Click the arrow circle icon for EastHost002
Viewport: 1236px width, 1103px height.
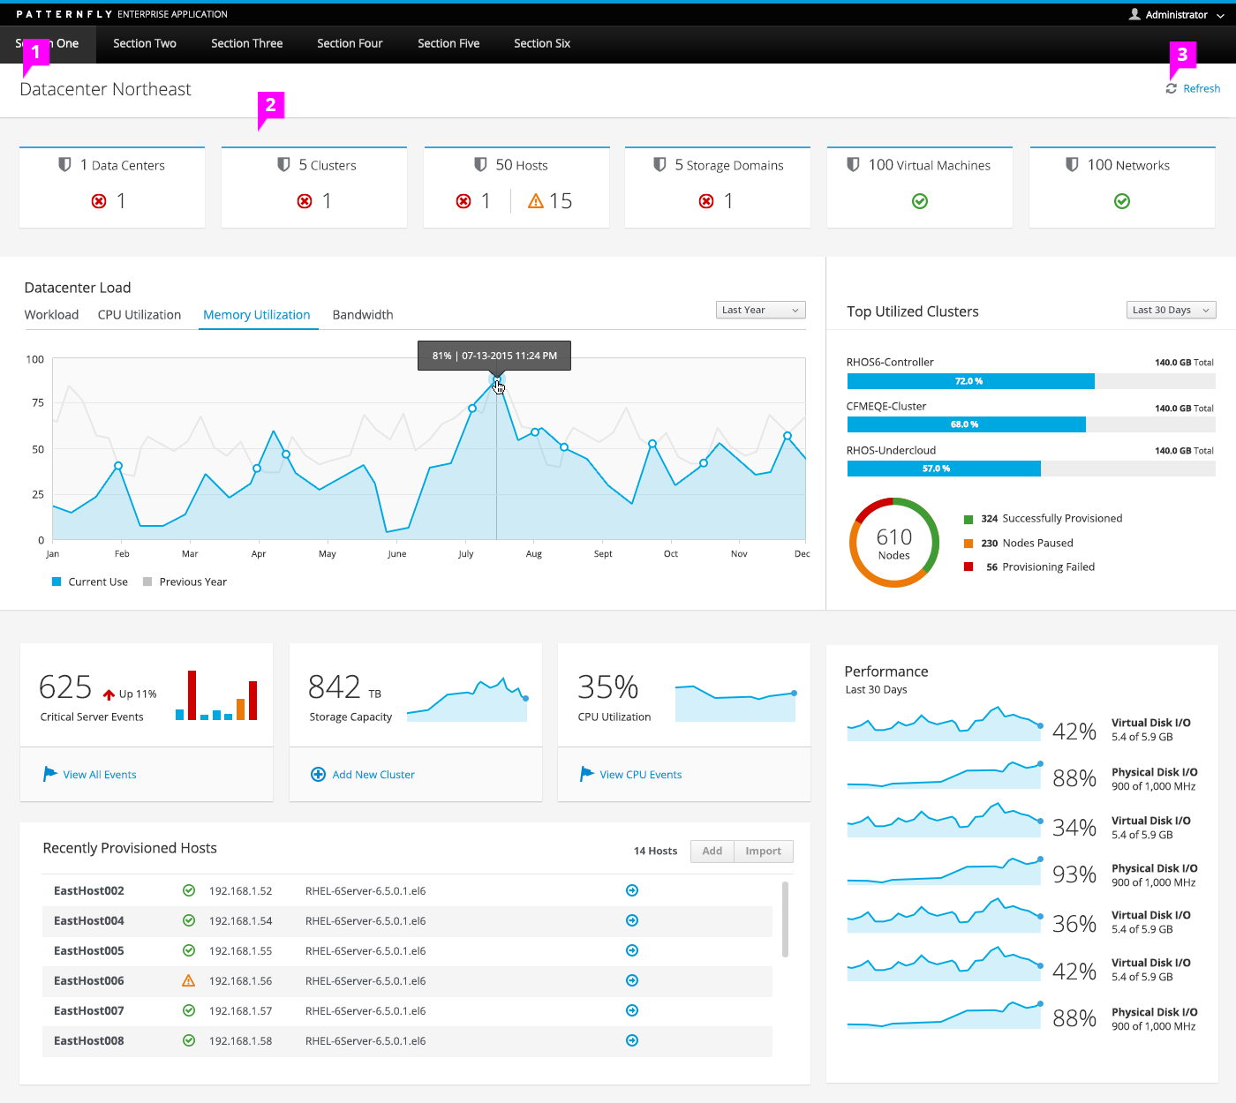[632, 890]
